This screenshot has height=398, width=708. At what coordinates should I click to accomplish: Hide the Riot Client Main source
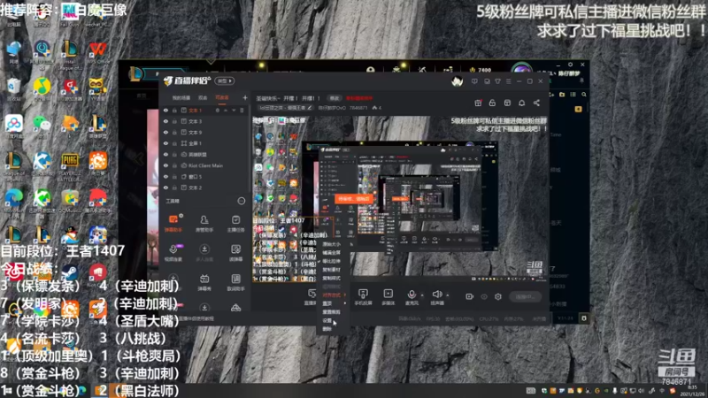tap(165, 165)
